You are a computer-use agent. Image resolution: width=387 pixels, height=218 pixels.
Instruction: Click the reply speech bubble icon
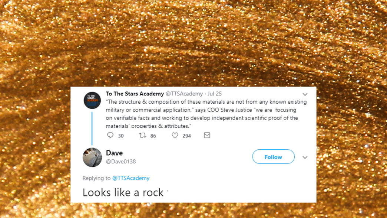[x=110, y=136]
